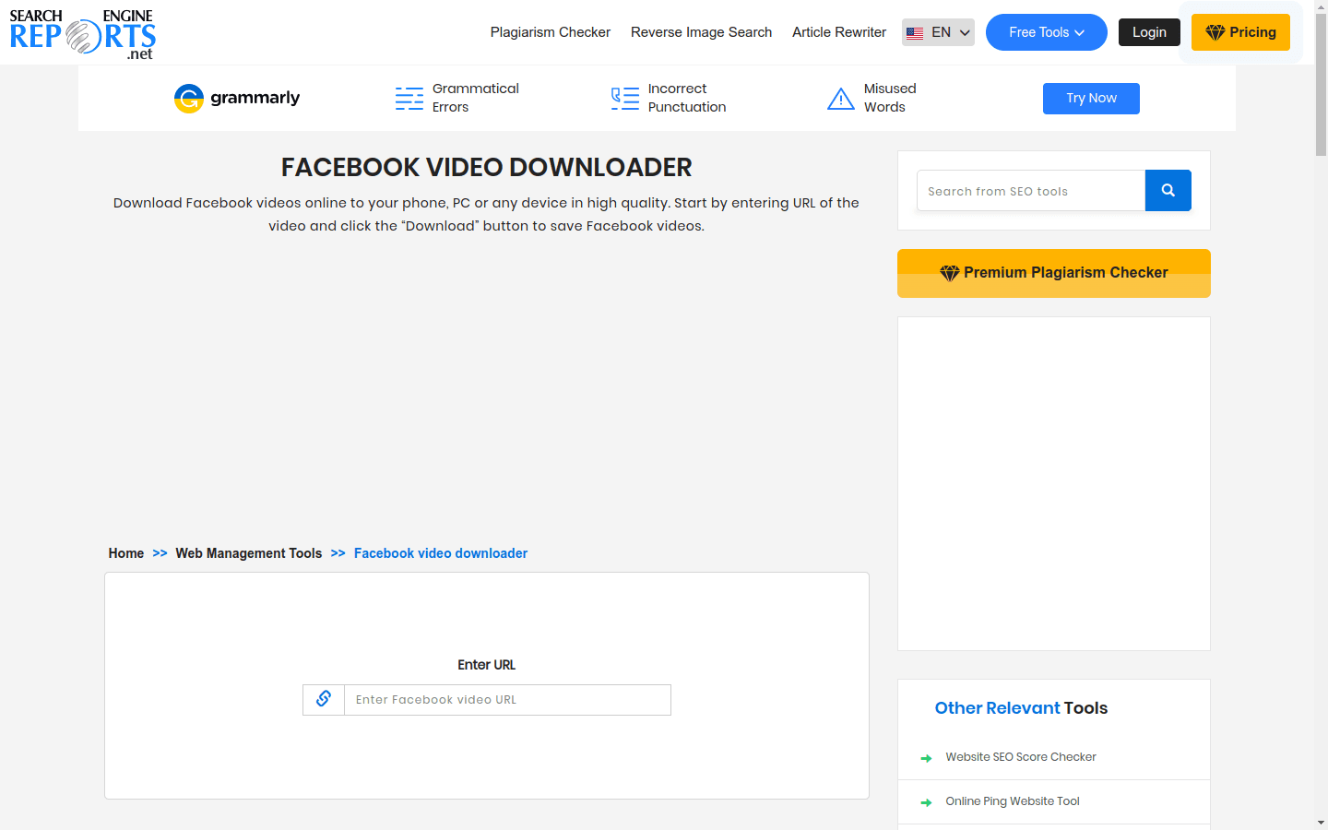This screenshot has width=1328, height=830.
Task: Click the link icon beside URL field
Action: pos(323,699)
